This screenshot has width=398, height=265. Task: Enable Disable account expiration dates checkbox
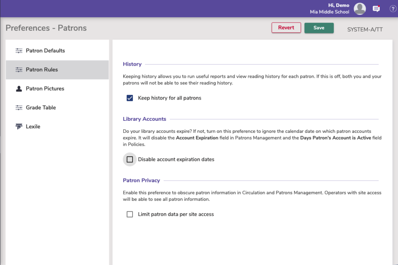130,159
